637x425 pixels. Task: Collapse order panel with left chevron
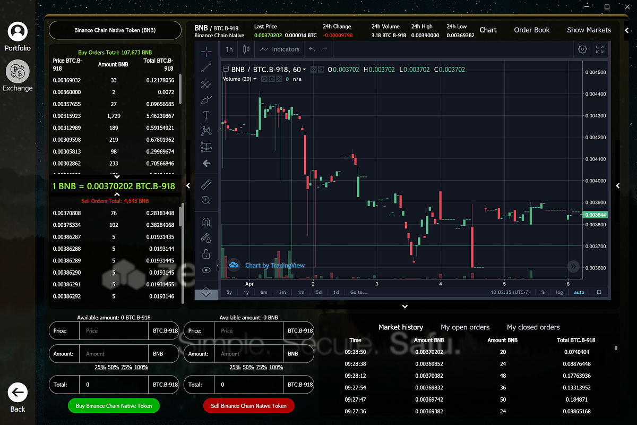click(x=188, y=186)
